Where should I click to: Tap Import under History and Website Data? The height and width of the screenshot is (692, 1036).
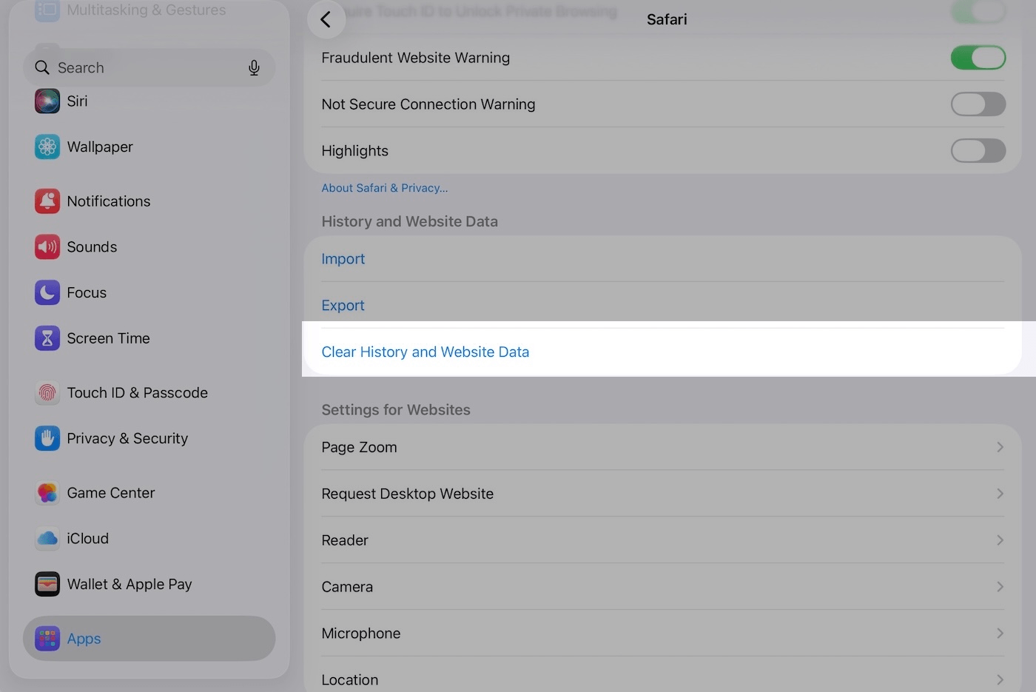[x=343, y=259]
